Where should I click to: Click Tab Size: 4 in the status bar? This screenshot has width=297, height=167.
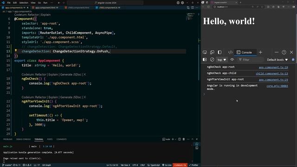pyautogui.click(x=125, y=165)
